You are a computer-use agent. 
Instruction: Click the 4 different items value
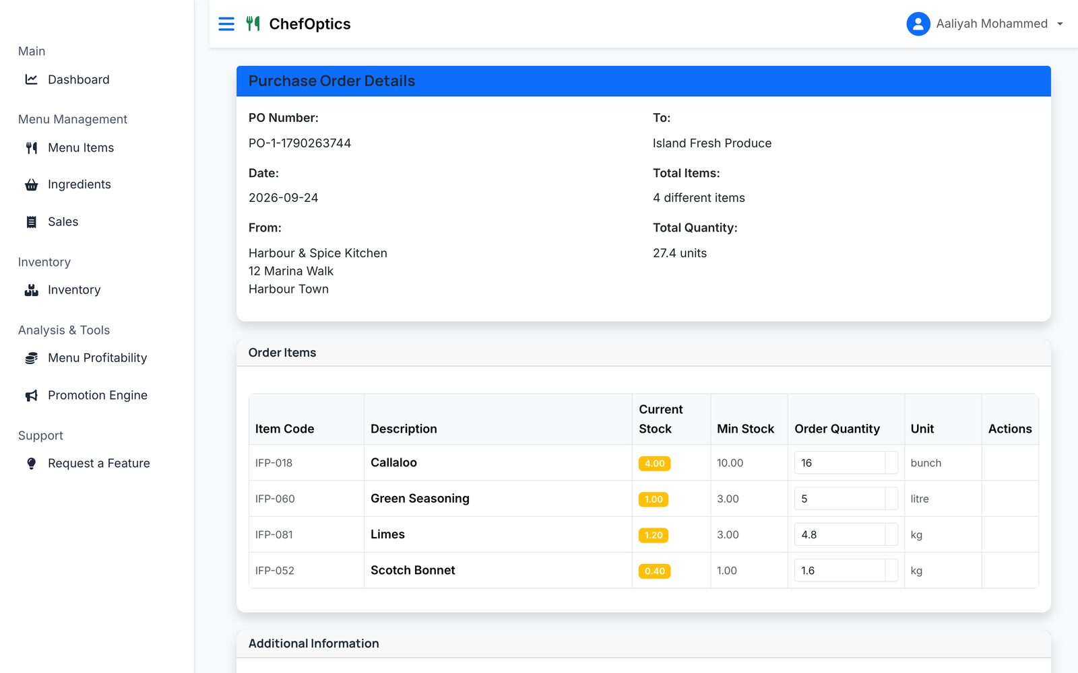[699, 198]
